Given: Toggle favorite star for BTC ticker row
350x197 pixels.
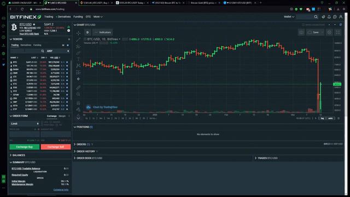Looking at the screenshot, I should [67, 62].
